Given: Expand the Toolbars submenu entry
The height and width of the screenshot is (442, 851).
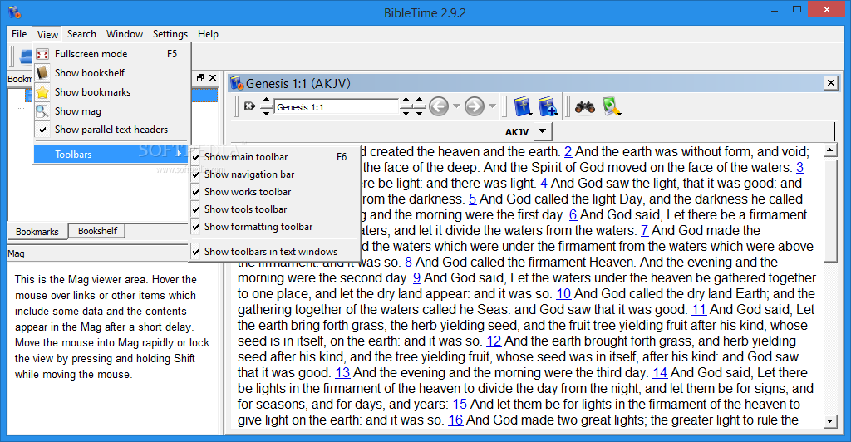Looking at the screenshot, I should [112, 154].
